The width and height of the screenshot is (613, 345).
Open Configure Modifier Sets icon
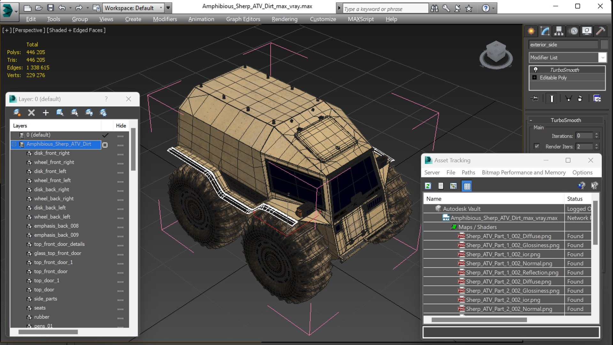click(597, 98)
